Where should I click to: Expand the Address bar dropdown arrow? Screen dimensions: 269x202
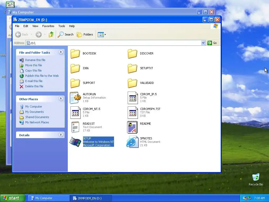(203, 43)
